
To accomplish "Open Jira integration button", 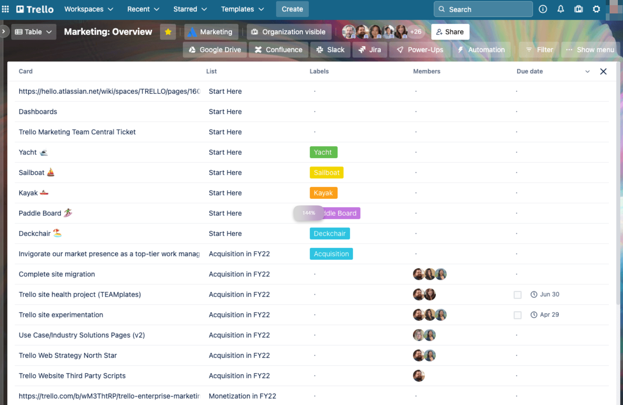I will tap(370, 50).
